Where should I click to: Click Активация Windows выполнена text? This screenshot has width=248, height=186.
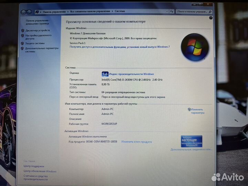point(87,136)
